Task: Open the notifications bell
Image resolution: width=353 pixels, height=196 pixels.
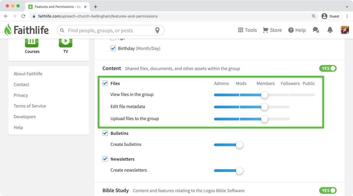Action: (330, 30)
